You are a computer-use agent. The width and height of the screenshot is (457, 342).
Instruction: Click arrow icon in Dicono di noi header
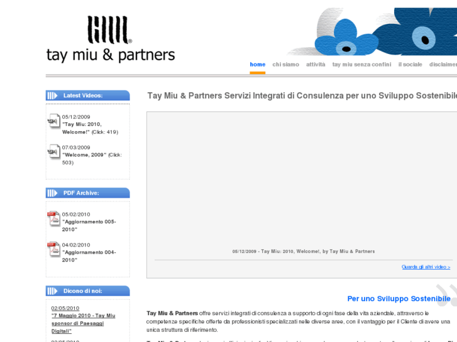coord(52,291)
